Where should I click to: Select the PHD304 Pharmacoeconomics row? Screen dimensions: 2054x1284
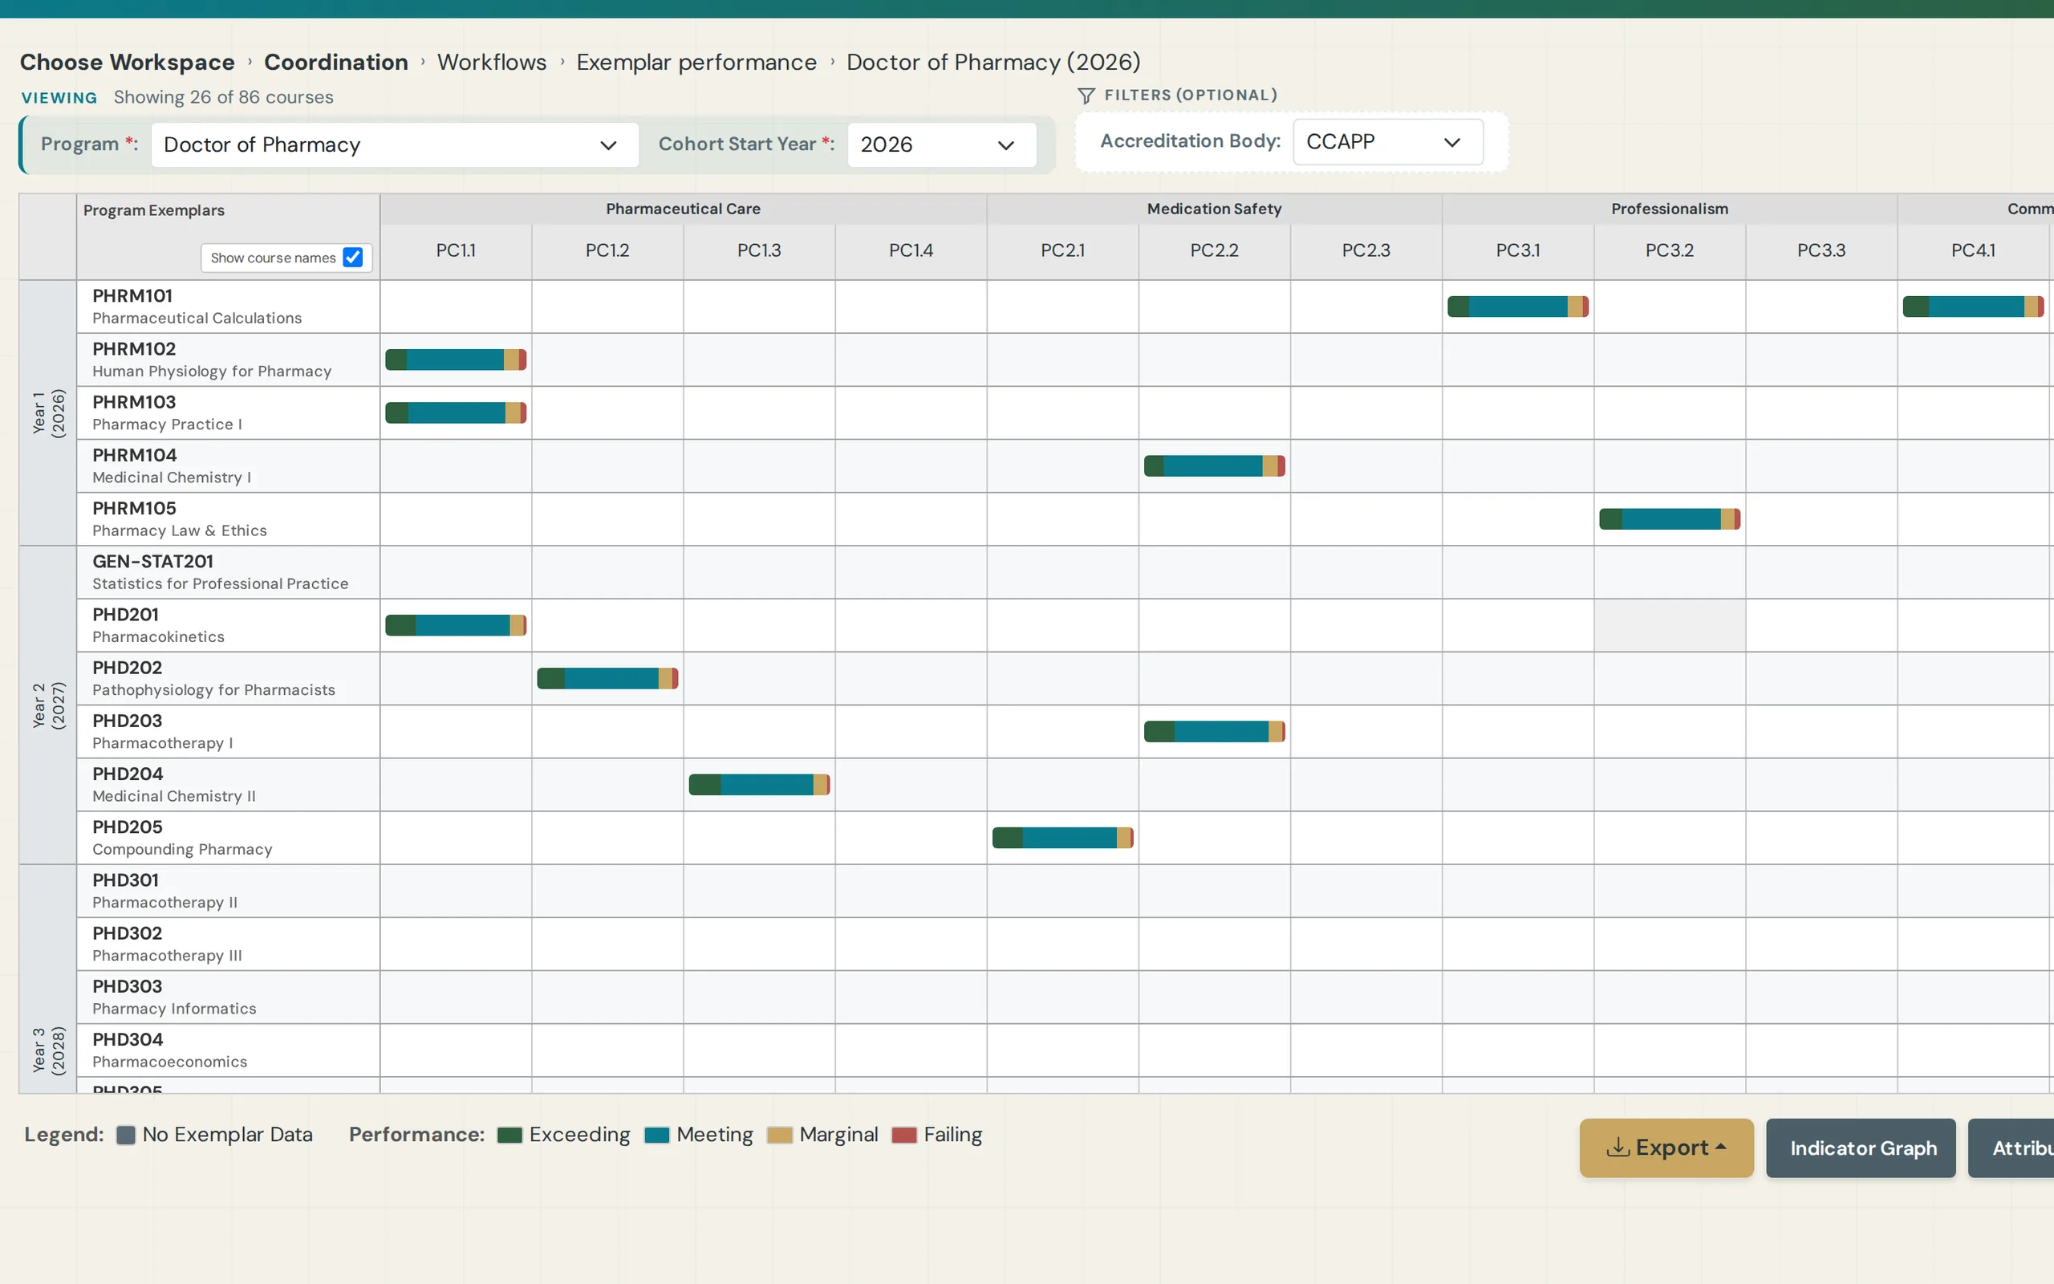(229, 1050)
